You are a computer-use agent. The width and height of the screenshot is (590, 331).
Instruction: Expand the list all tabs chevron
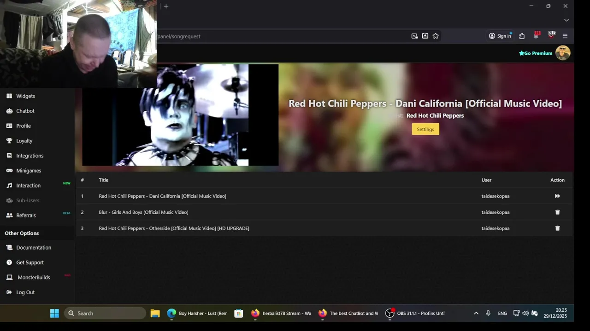tap(566, 20)
